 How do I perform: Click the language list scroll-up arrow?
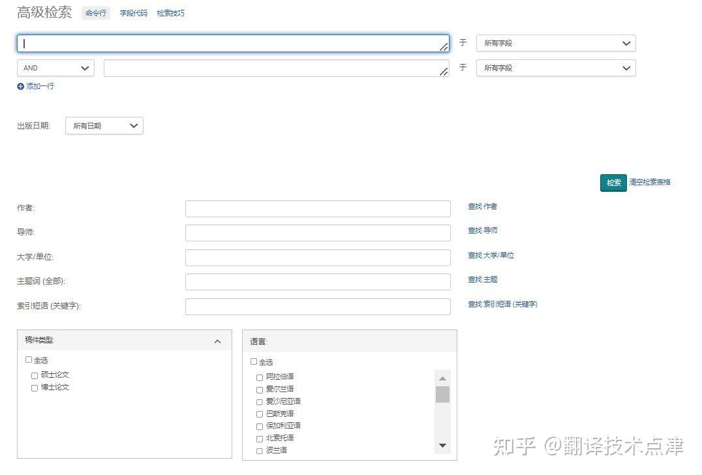(442, 378)
